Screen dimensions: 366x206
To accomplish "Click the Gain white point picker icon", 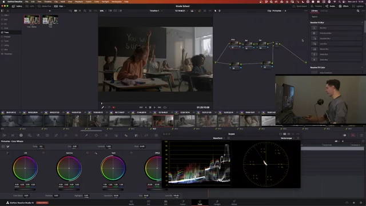I will pyautogui.click(x=96, y=153).
